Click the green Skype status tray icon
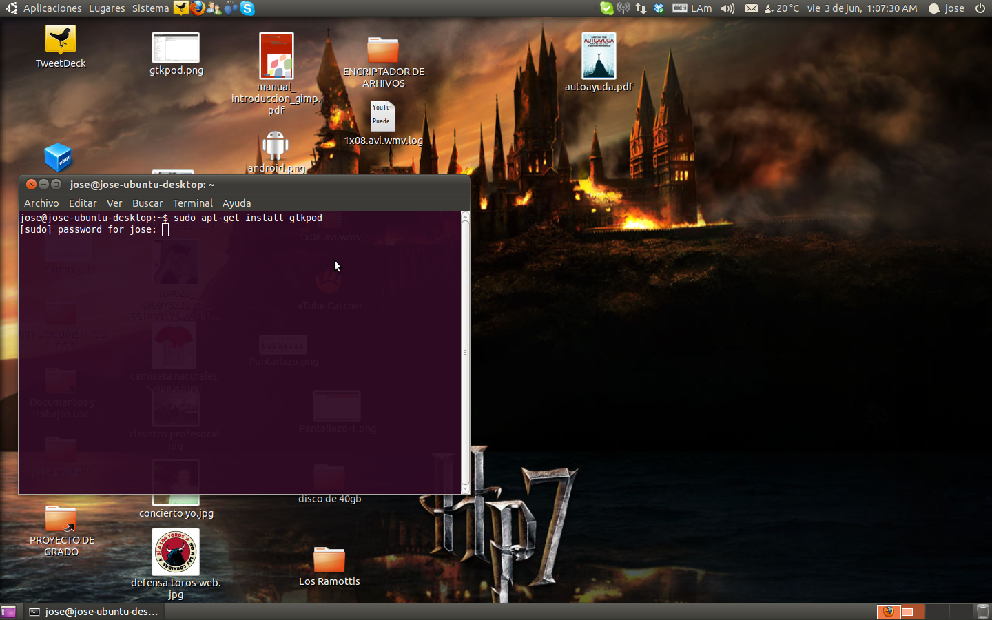Screen dimensions: 992x620 (606, 8)
